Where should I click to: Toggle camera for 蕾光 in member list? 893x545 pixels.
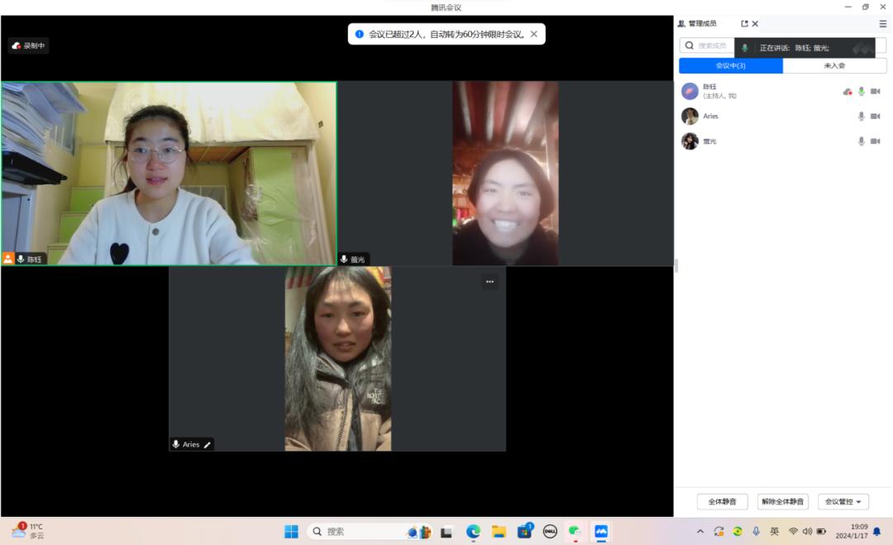875,141
